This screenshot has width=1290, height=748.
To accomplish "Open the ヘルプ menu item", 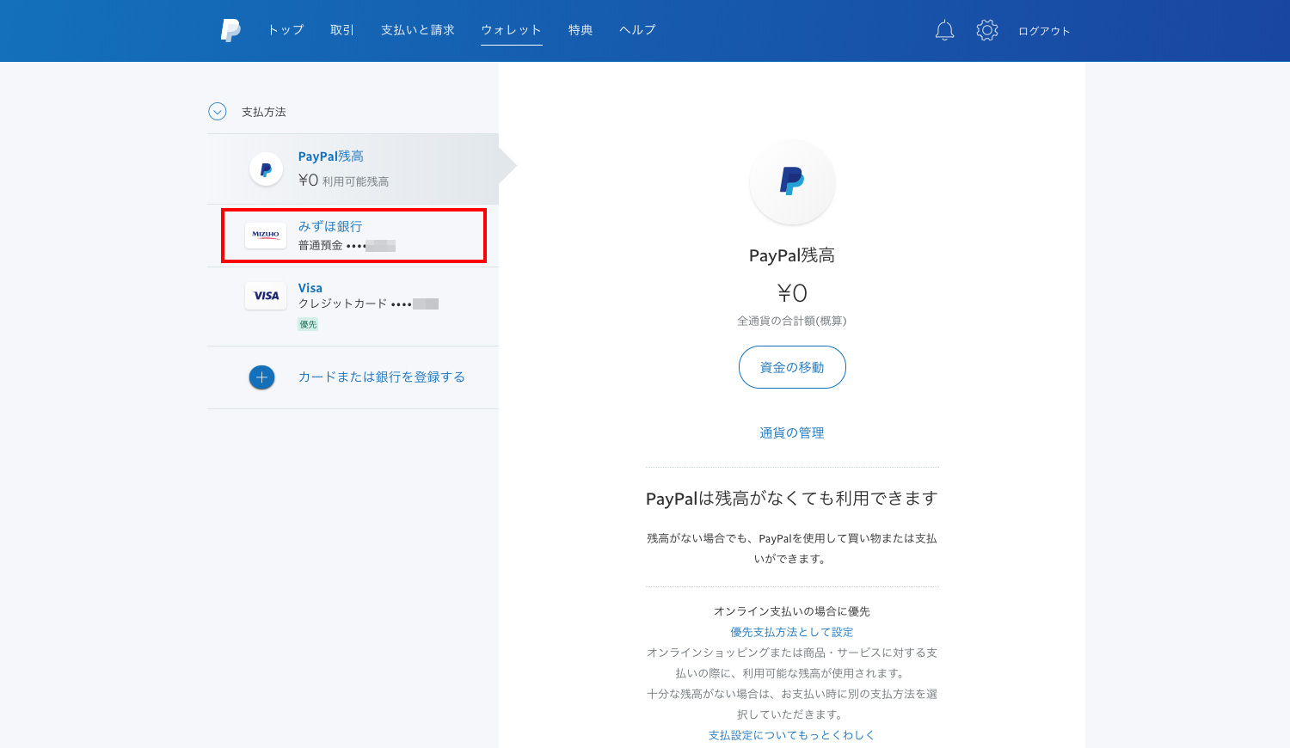I will click(637, 30).
